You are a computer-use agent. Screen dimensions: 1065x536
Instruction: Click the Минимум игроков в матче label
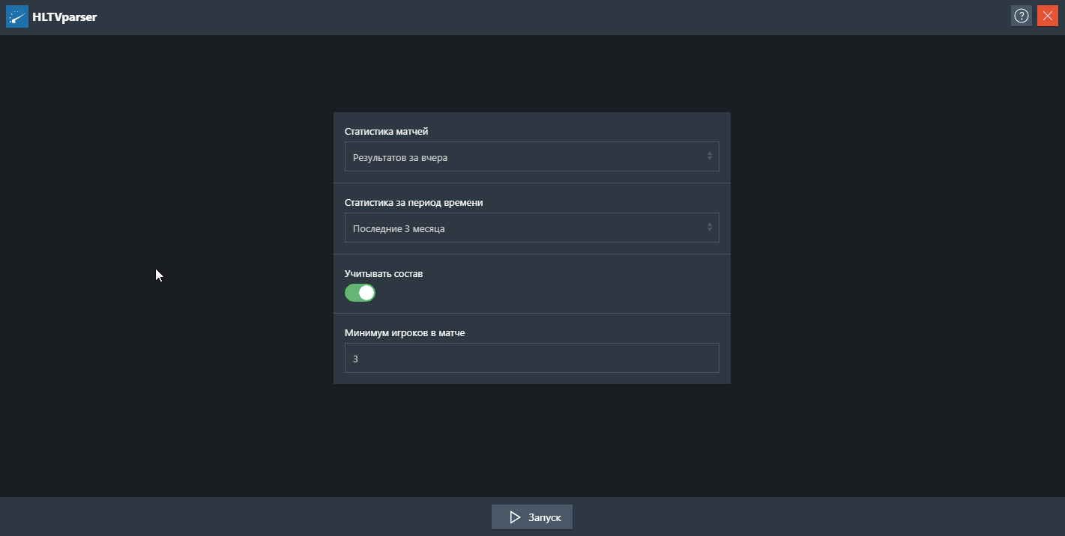pos(405,332)
